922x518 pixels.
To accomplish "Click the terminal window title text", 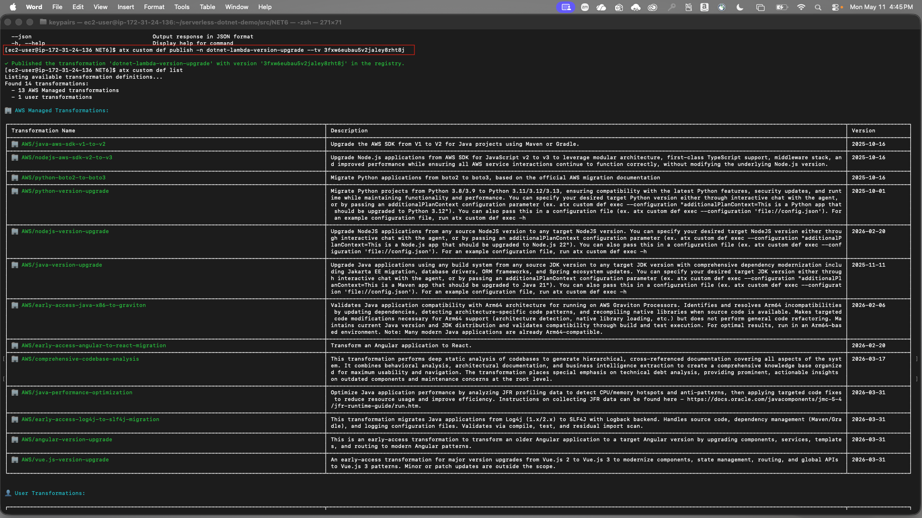I will coord(195,22).
